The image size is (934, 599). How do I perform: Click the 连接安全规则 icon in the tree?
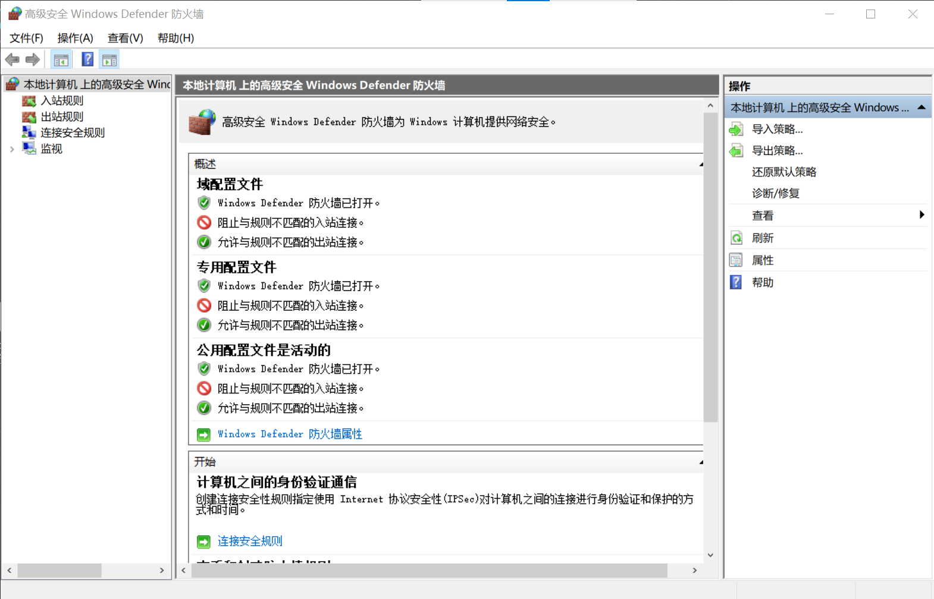pyautogui.click(x=29, y=133)
